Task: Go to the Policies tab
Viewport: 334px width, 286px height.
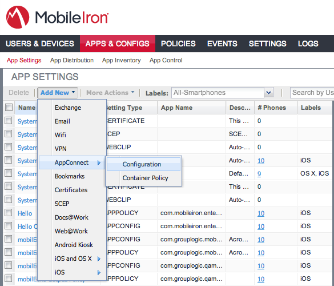Action: (178, 43)
